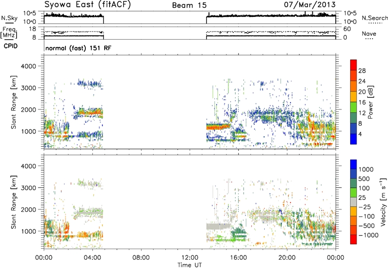
Task: Click the "12" label on the Power colorbar
Action: coord(362,113)
